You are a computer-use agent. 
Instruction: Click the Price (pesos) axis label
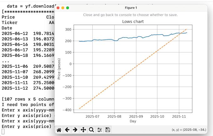pyautogui.click(x=59, y=69)
